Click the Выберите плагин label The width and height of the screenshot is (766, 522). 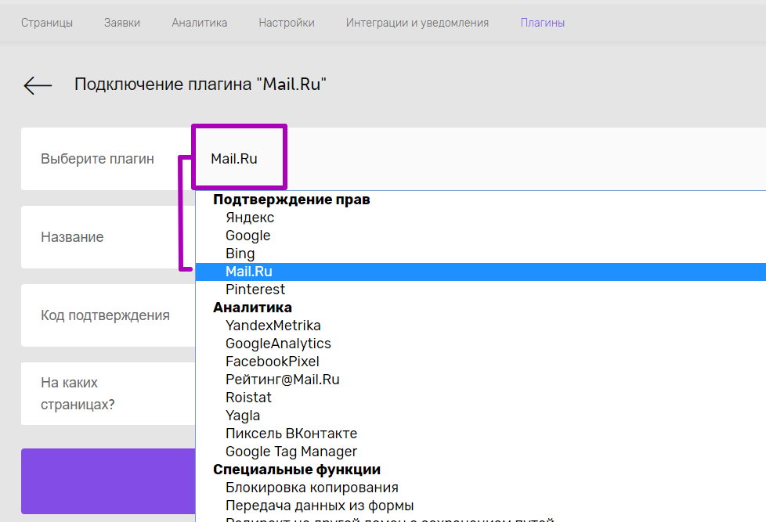(x=97, y=159)
